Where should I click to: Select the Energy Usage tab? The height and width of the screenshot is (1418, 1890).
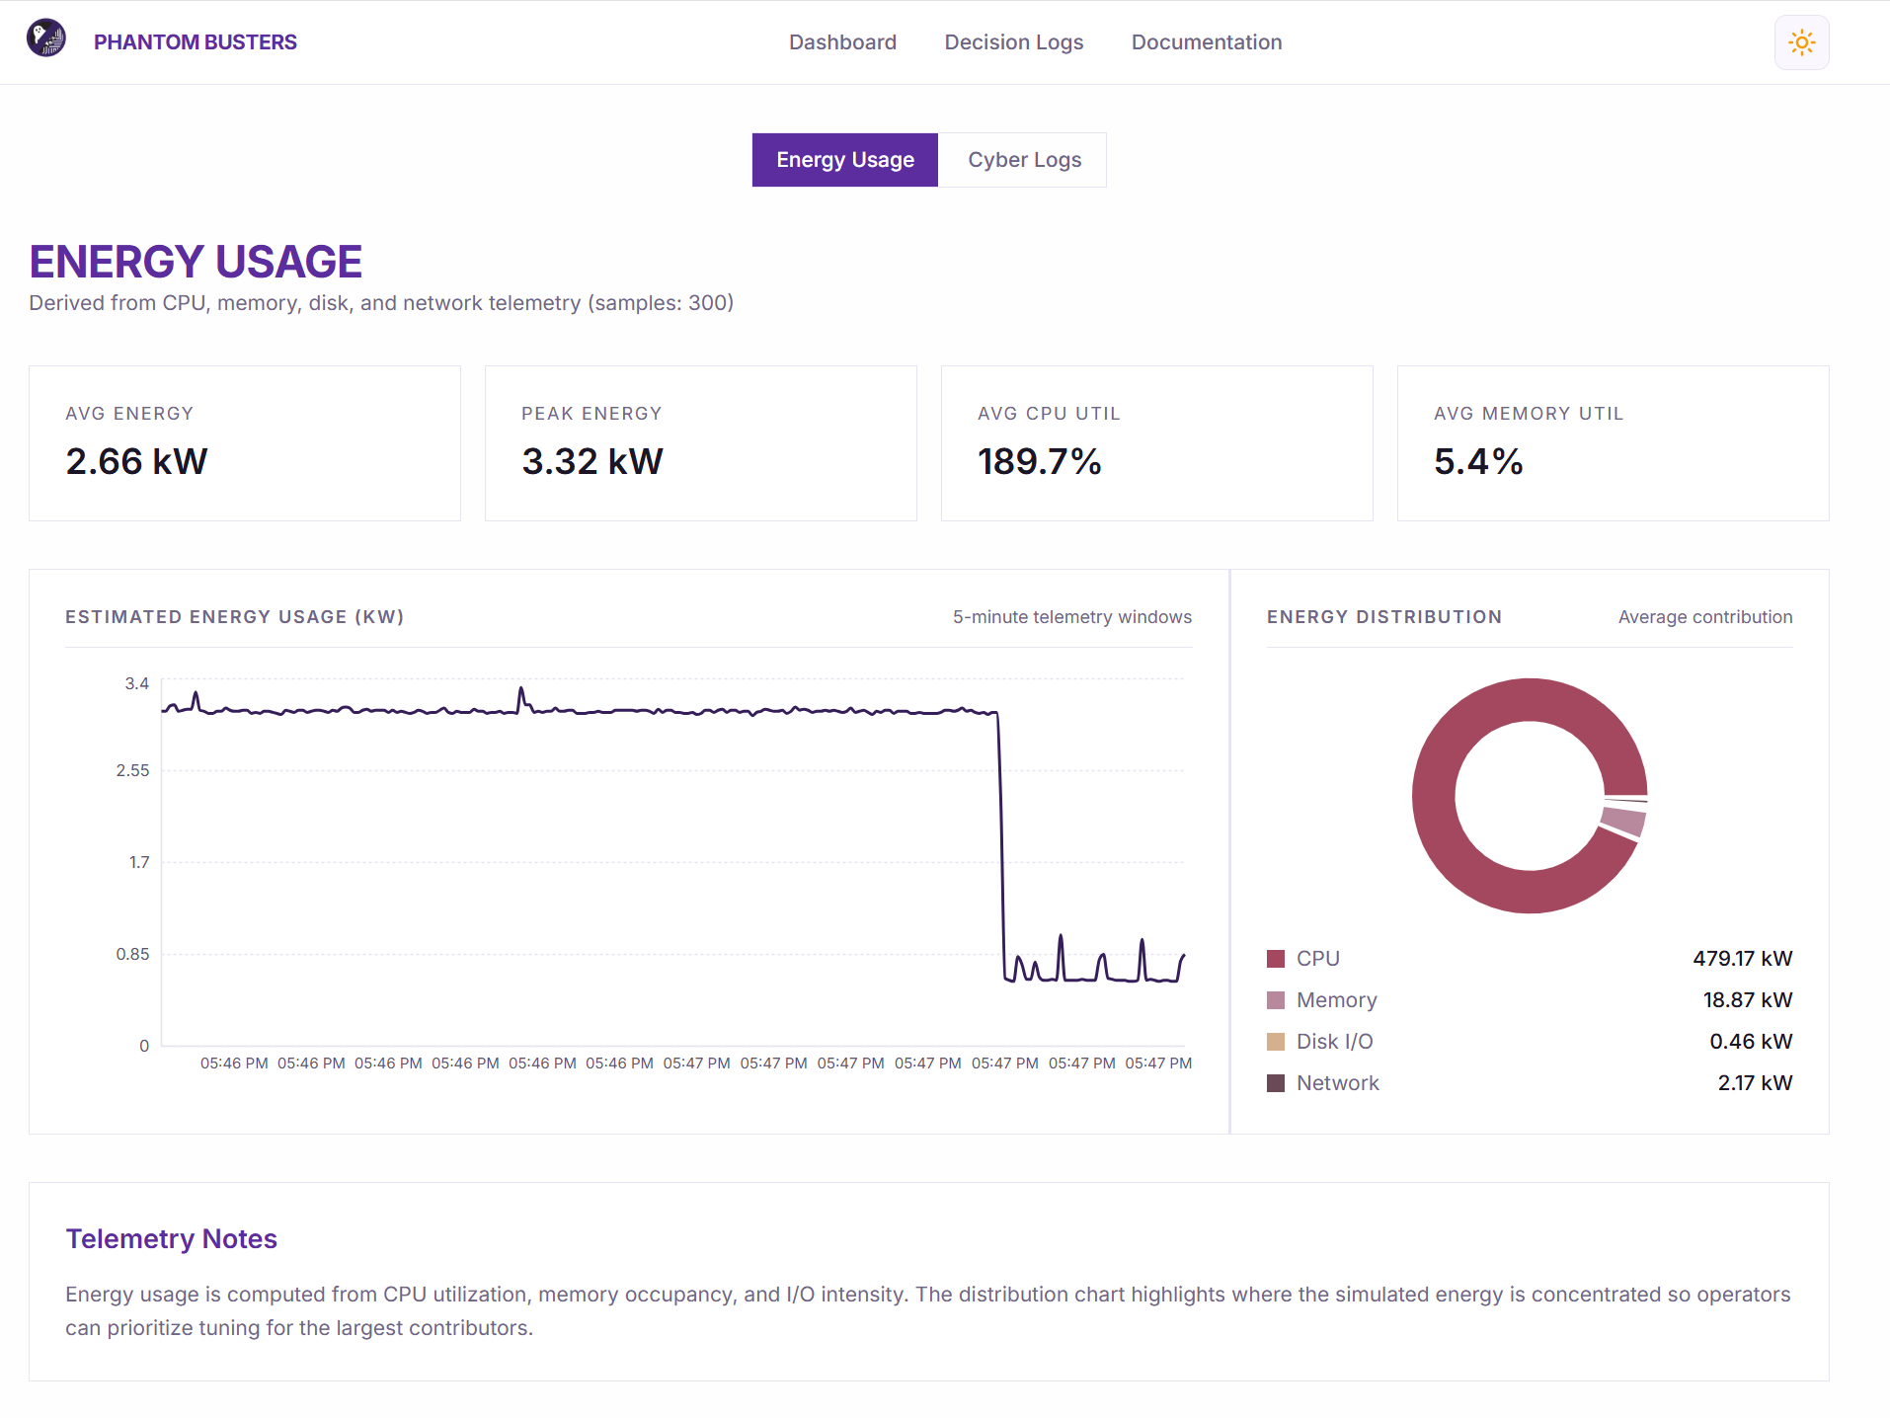coord(845,160)
